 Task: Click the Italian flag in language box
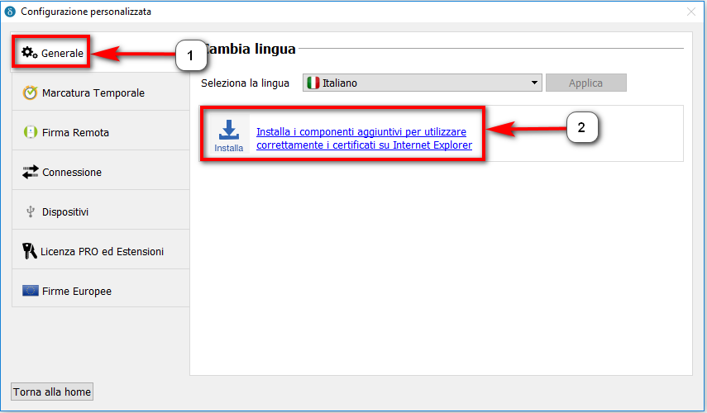(x=313, y=83)
